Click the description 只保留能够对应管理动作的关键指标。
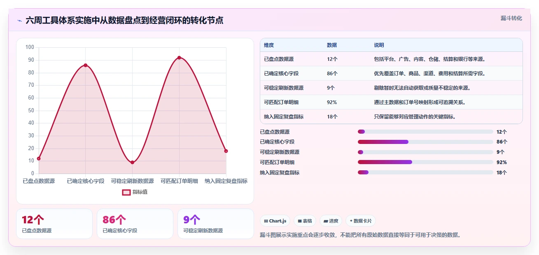539x255 pixels. click(x=415, y=117)
